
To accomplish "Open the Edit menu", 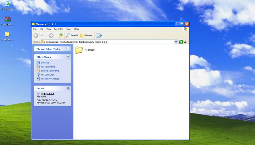I will pos(42,29).
